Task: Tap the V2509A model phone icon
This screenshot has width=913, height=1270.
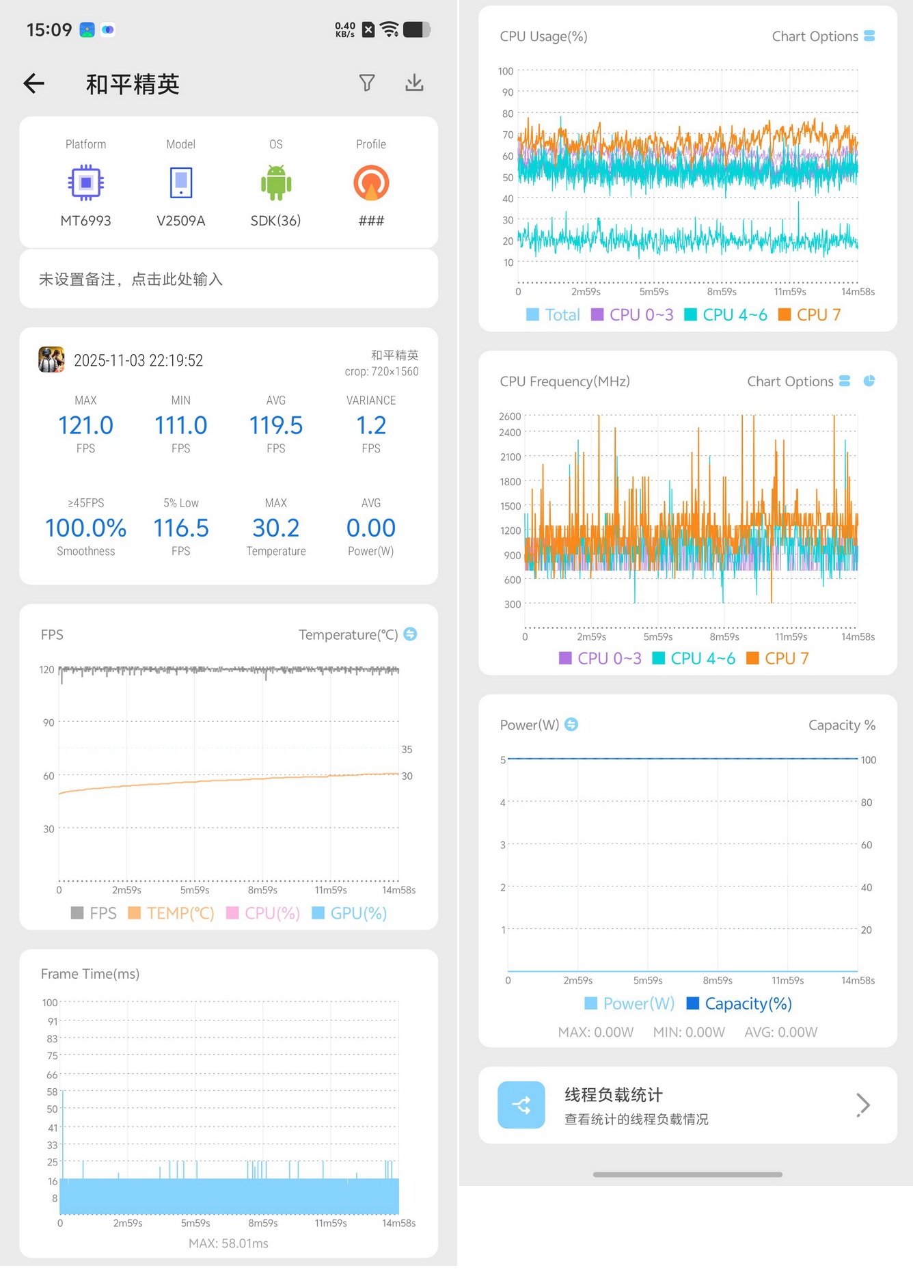Action: tap(181, 183)
